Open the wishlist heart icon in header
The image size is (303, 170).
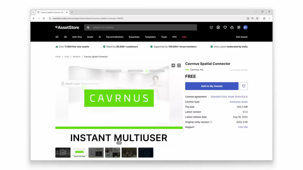[x=225, y=28]
